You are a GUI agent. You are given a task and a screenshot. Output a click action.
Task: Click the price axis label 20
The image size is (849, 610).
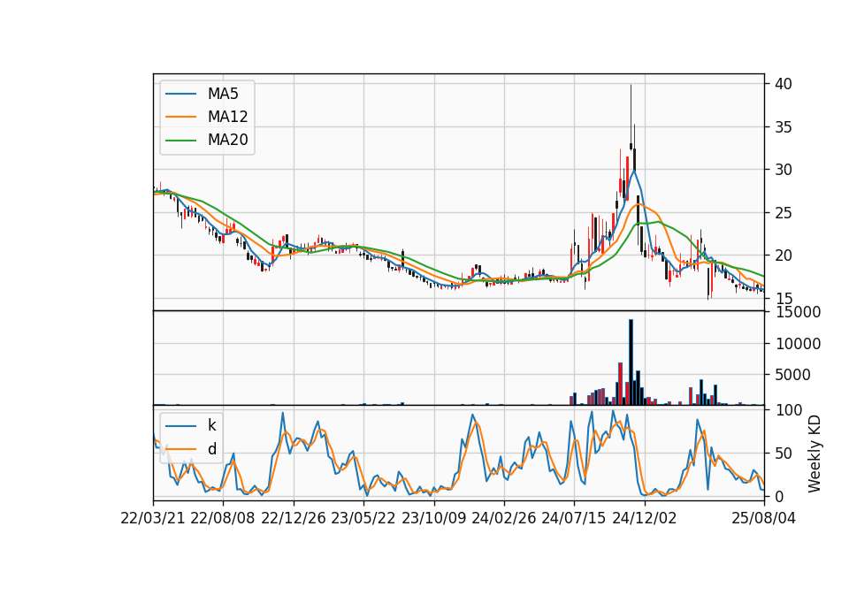coord(784,255)
